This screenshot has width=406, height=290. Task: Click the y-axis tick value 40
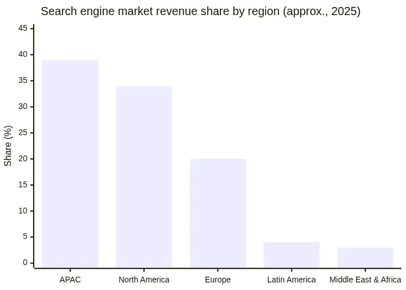[x=23, y=55]
